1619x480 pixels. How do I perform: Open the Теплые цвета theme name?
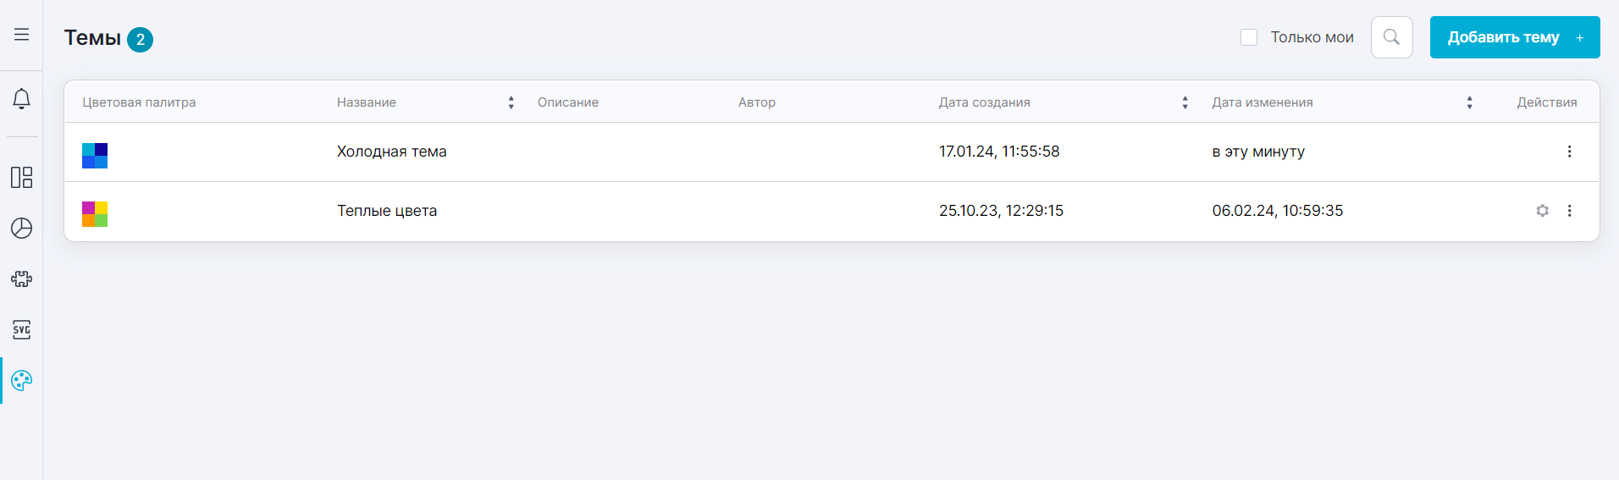[387, 211]
